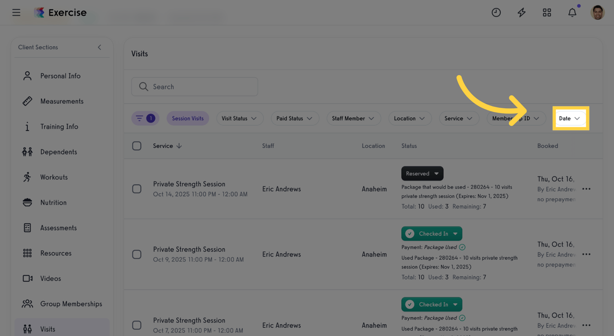Select the second visit row checkbox

[137, 254]
